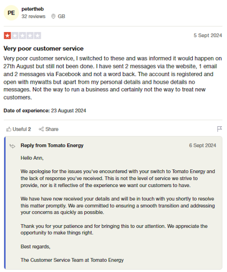
Task: Click the Share text button
Action: tap(52, 129)
